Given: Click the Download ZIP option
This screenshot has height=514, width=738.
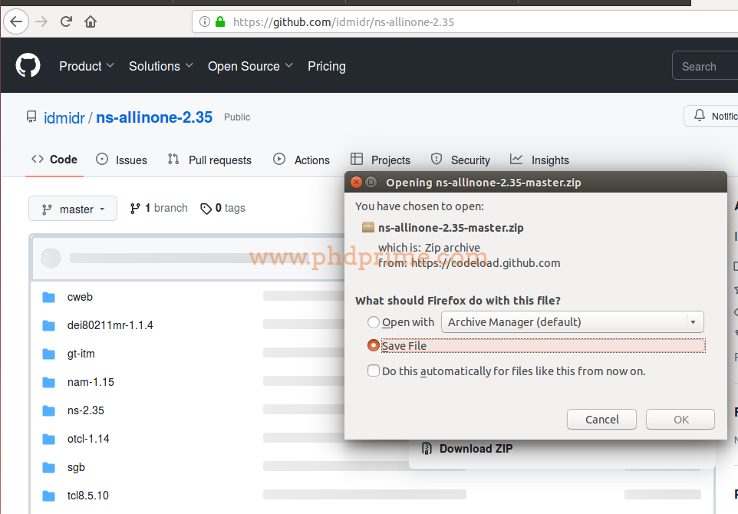Looking at the screenshot, I should [x=476, y=449].
